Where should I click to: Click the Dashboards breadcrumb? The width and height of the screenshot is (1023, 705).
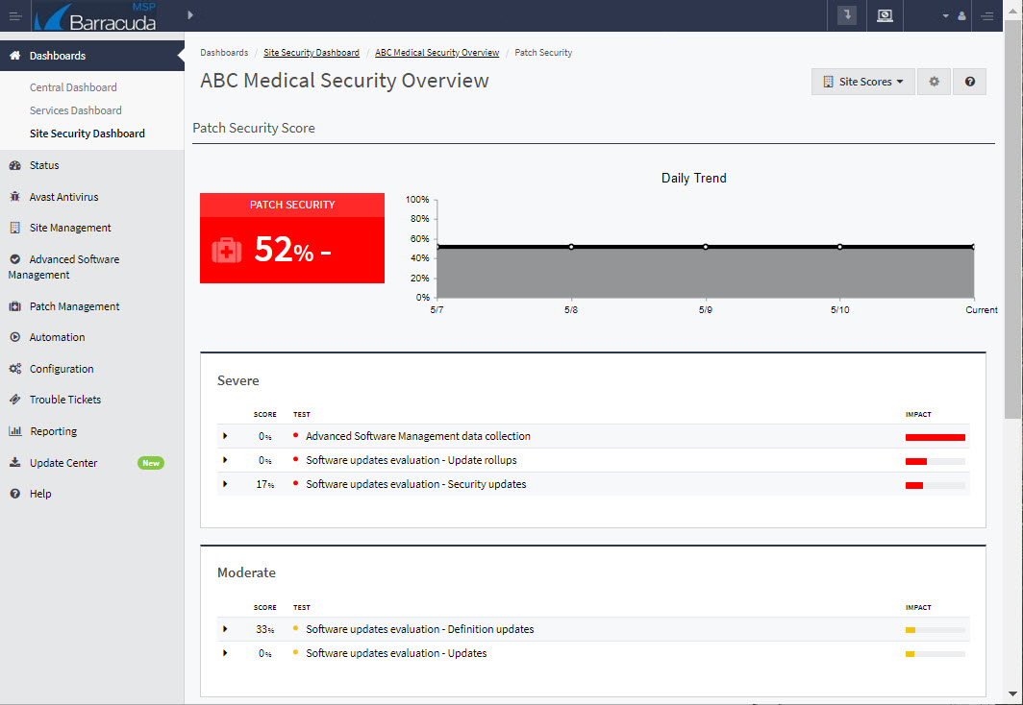point(224,53)
